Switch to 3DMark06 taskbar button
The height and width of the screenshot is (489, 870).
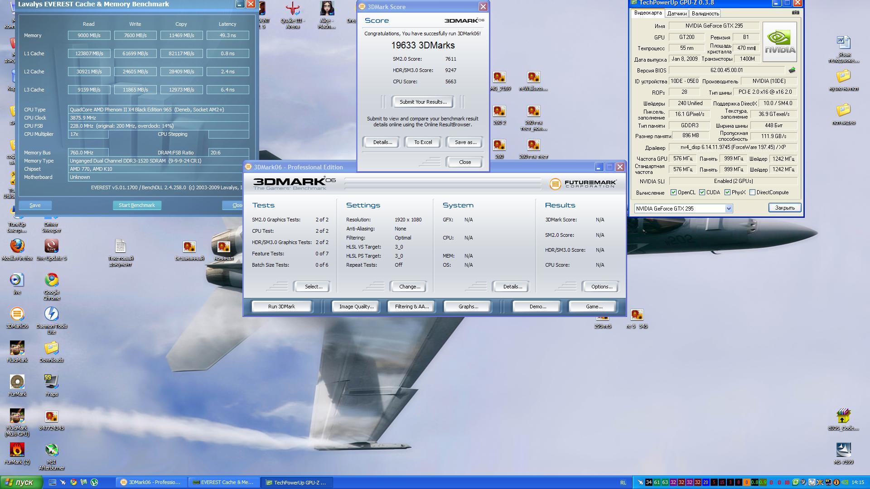click(x=152, y=482)
